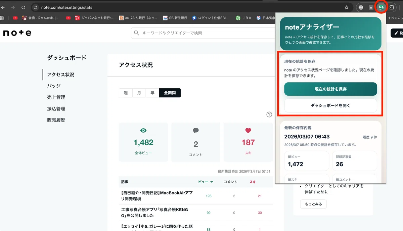
Task: Open the JRA bookmark
Action: point(244,18)
